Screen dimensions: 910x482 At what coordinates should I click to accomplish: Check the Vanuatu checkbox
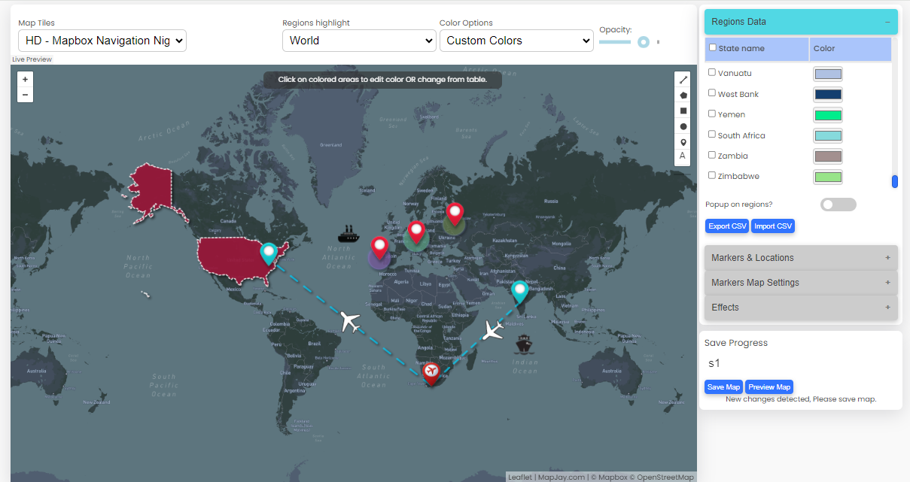click(712, 72)
